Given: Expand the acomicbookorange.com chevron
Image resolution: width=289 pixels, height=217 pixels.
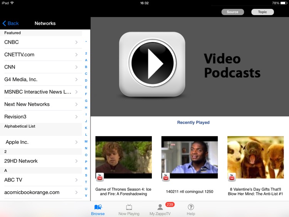Looking at the screenshot, I should tap(77, 192).
